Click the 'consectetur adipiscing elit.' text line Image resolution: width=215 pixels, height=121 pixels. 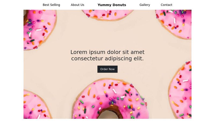click(x=107, y=58)
